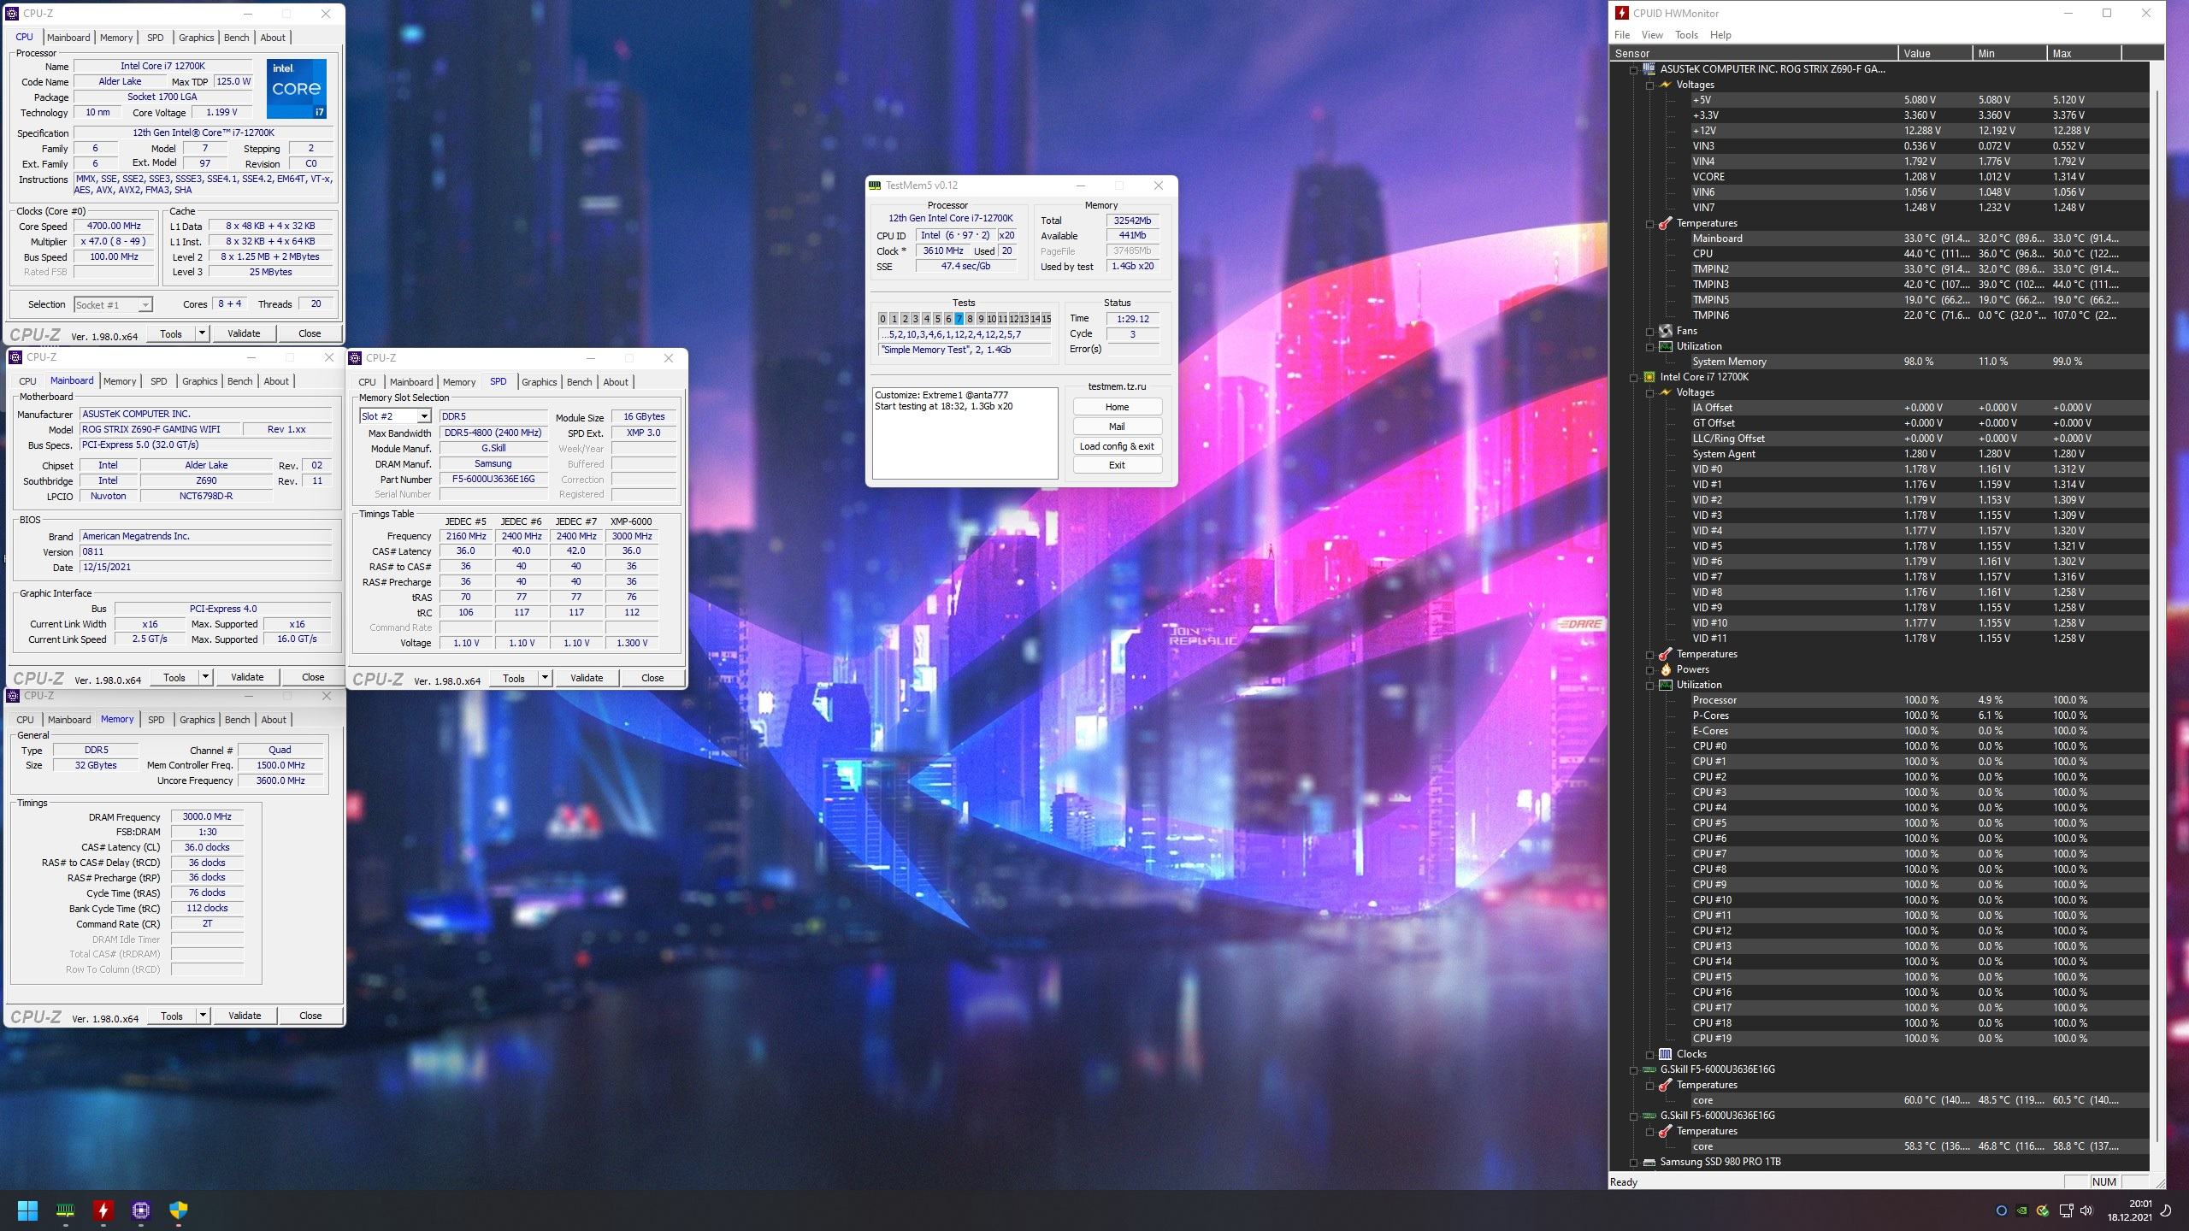Open volume speaker tray icon
This screenshot has width=2189, height=1231.
(2086, 1210)
